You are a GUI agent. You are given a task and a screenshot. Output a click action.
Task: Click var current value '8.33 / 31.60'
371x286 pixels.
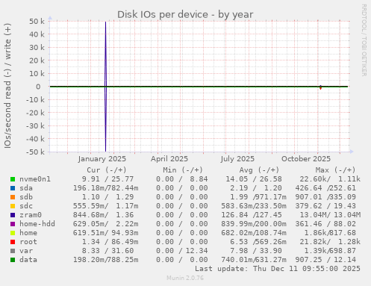click(x=107, y=251)
